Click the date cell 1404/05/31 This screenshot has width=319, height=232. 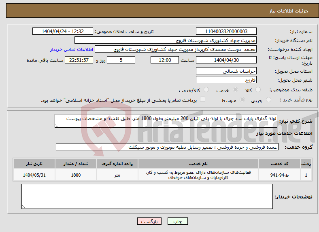coord(34,175)
